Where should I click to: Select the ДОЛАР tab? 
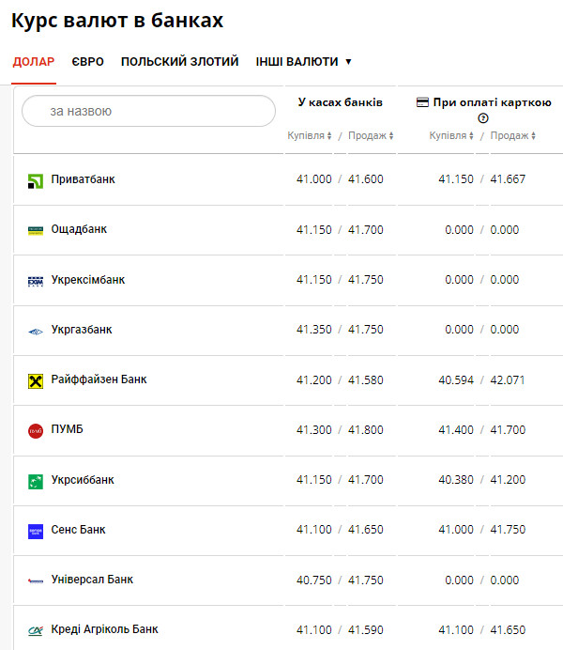tap(34, 62)
